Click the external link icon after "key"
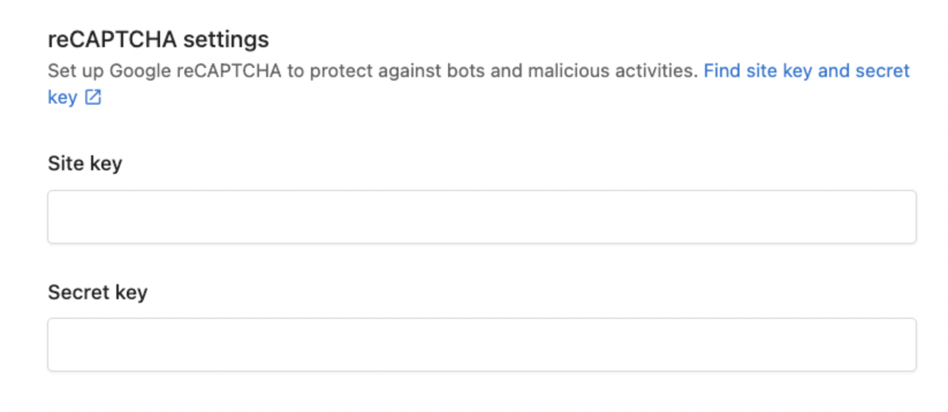Image resolution: width=948 pixels, height=412 pixels. click(x=93, y=97)
